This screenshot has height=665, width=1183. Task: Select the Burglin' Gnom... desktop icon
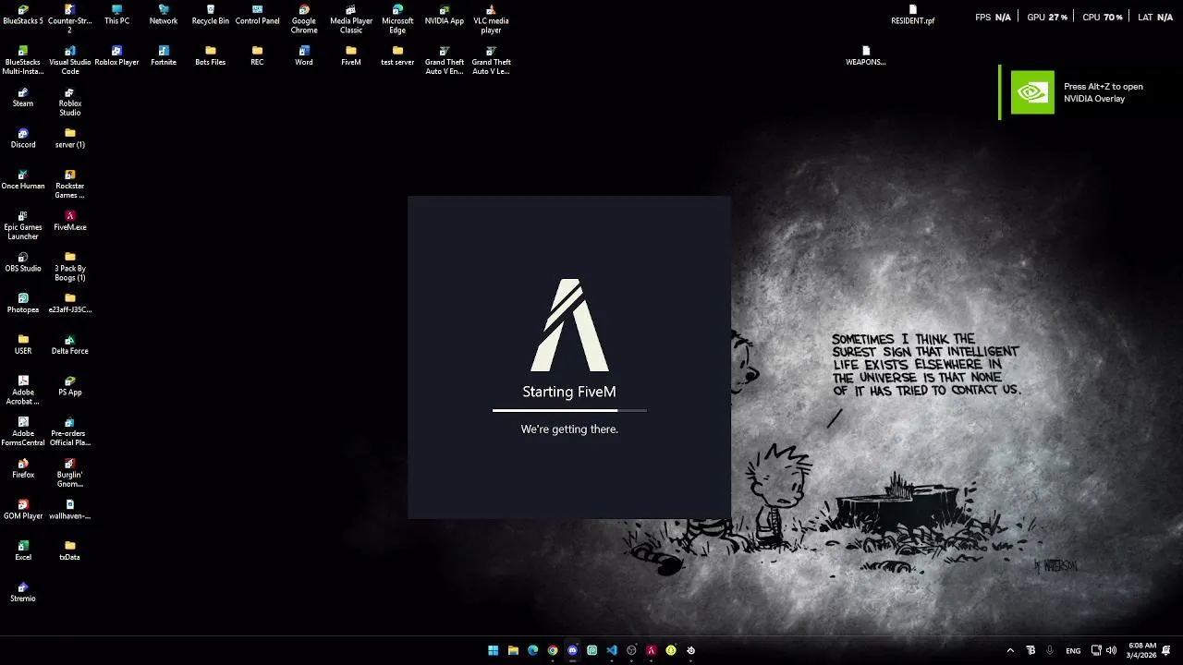(69, 473)
